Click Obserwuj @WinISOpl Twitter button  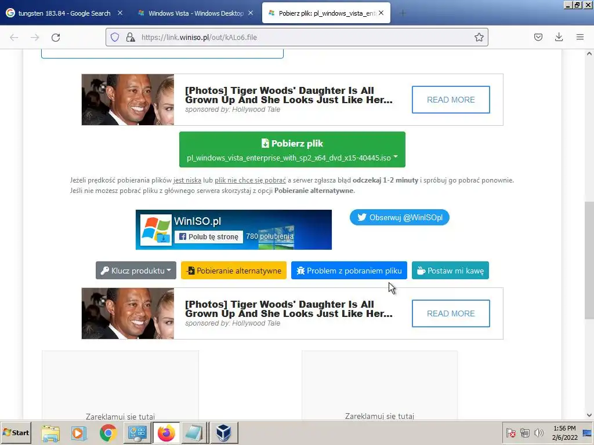(399, 218)
